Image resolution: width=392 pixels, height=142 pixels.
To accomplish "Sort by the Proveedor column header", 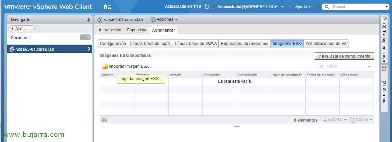I will pyautogui.click(x=219, y=75).
